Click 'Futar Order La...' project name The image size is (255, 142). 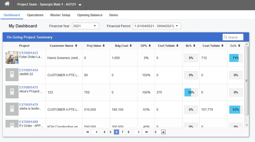(31, 57)
